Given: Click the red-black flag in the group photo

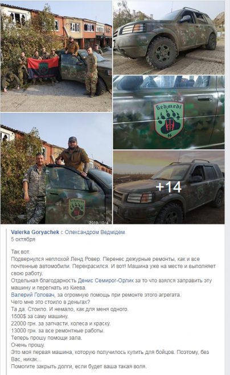Looking at the screenshot, I should click(43, 68).
